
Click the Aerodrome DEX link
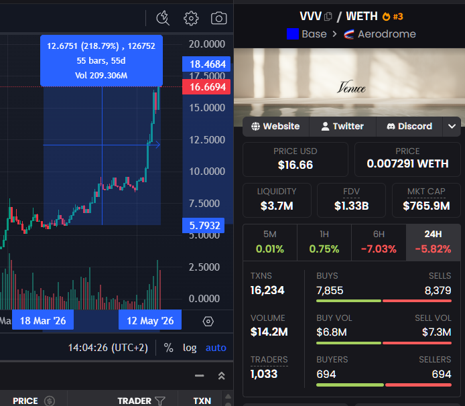(387, 34)
